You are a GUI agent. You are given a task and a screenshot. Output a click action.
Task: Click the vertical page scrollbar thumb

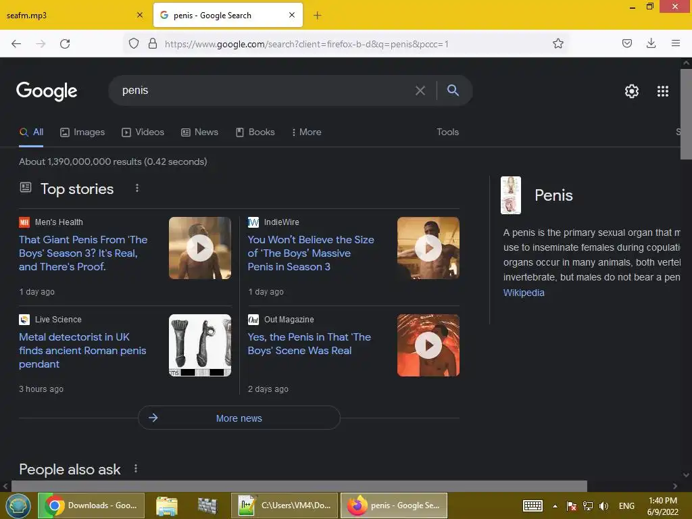686,114
